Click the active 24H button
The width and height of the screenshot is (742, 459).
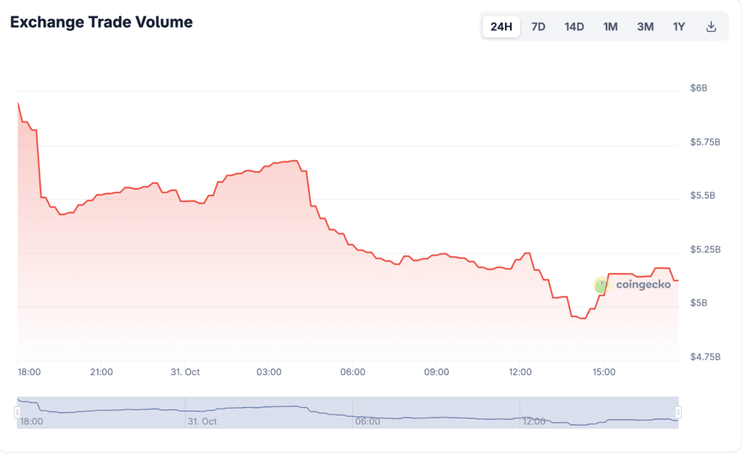[501, 26]
